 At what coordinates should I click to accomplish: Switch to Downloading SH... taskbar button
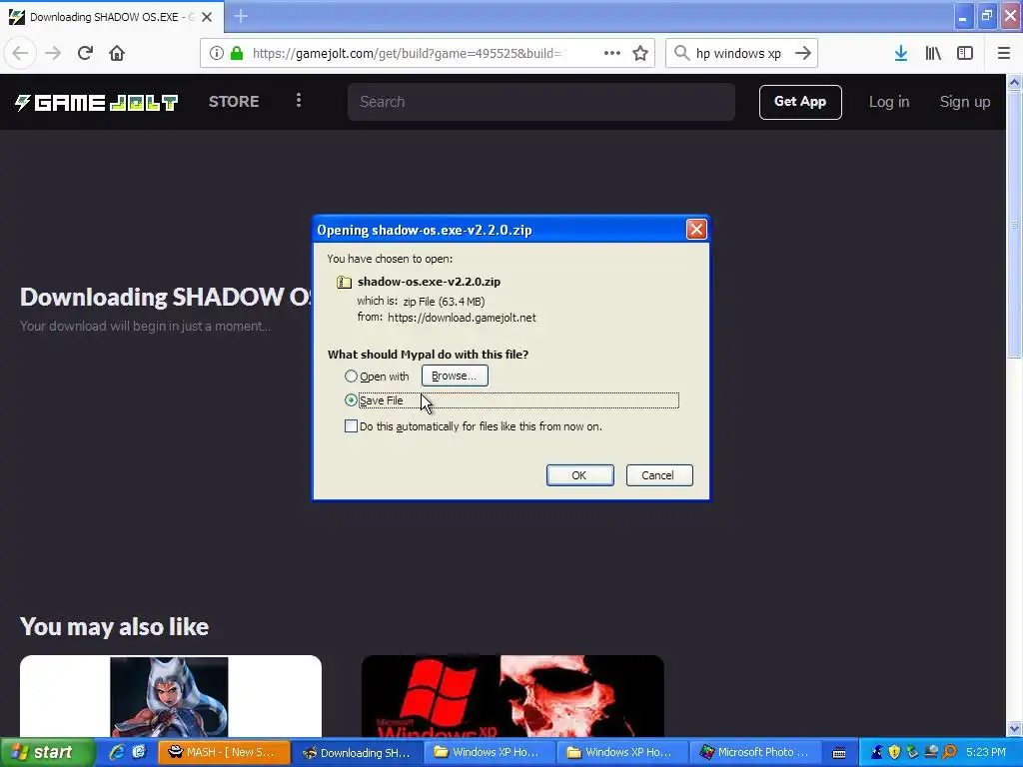[357, 752]
